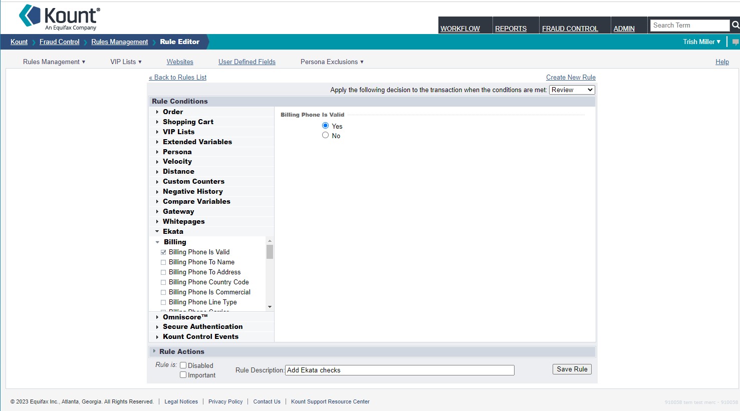Image resolution: width=740 pixels, height=411 pixels.
Task: Open the WORKFLOW menu
Action: pyautogui.click(x=460, y=29)
